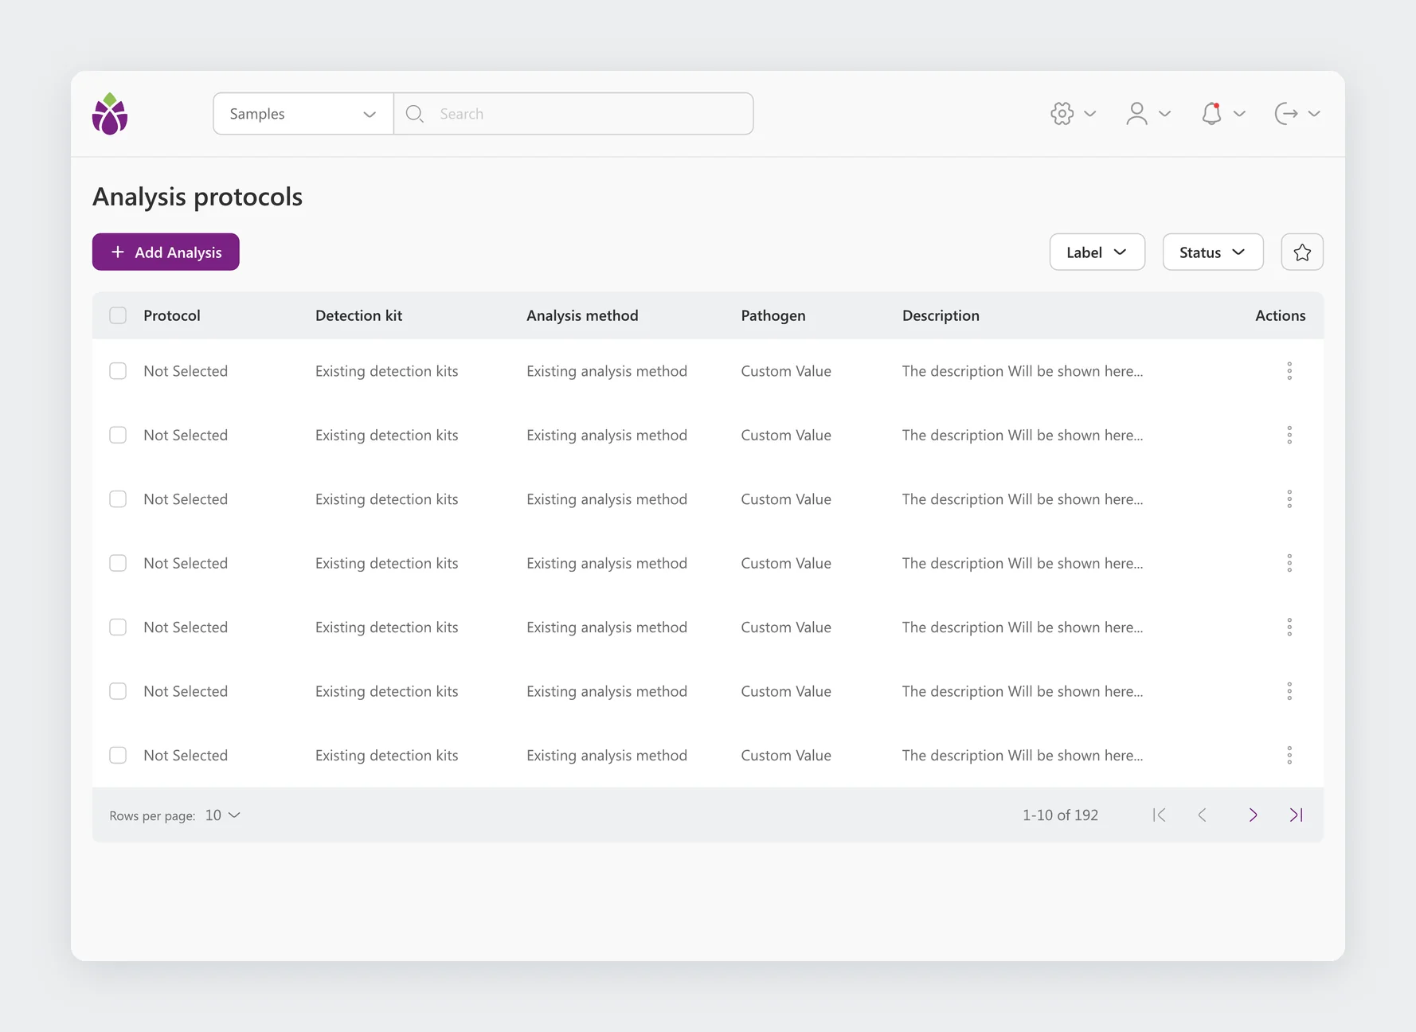Change the rows per page value

pos(223,815)
